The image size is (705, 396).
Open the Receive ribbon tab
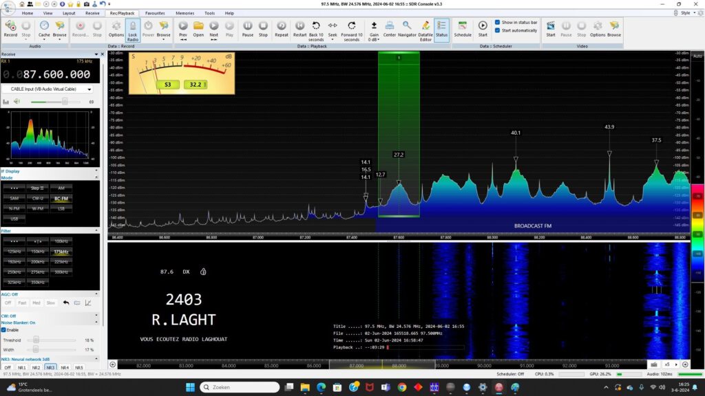pyautogui.click(x=92, y=13)
